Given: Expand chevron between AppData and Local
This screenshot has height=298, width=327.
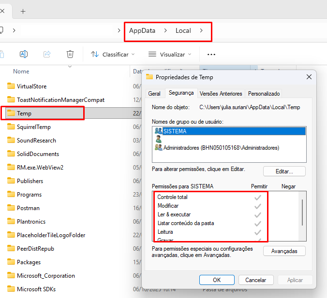Looking at the screenshot, I should point(165,30).
